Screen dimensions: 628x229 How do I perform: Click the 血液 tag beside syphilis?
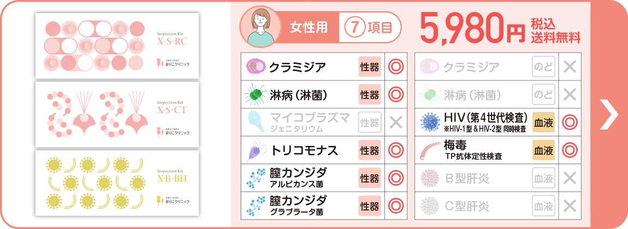click(543, 150)
